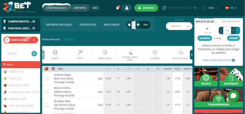Open Resultados page
Image resolution: width=245 pixels, height=114 pixels.
click(x=111, y=25)
